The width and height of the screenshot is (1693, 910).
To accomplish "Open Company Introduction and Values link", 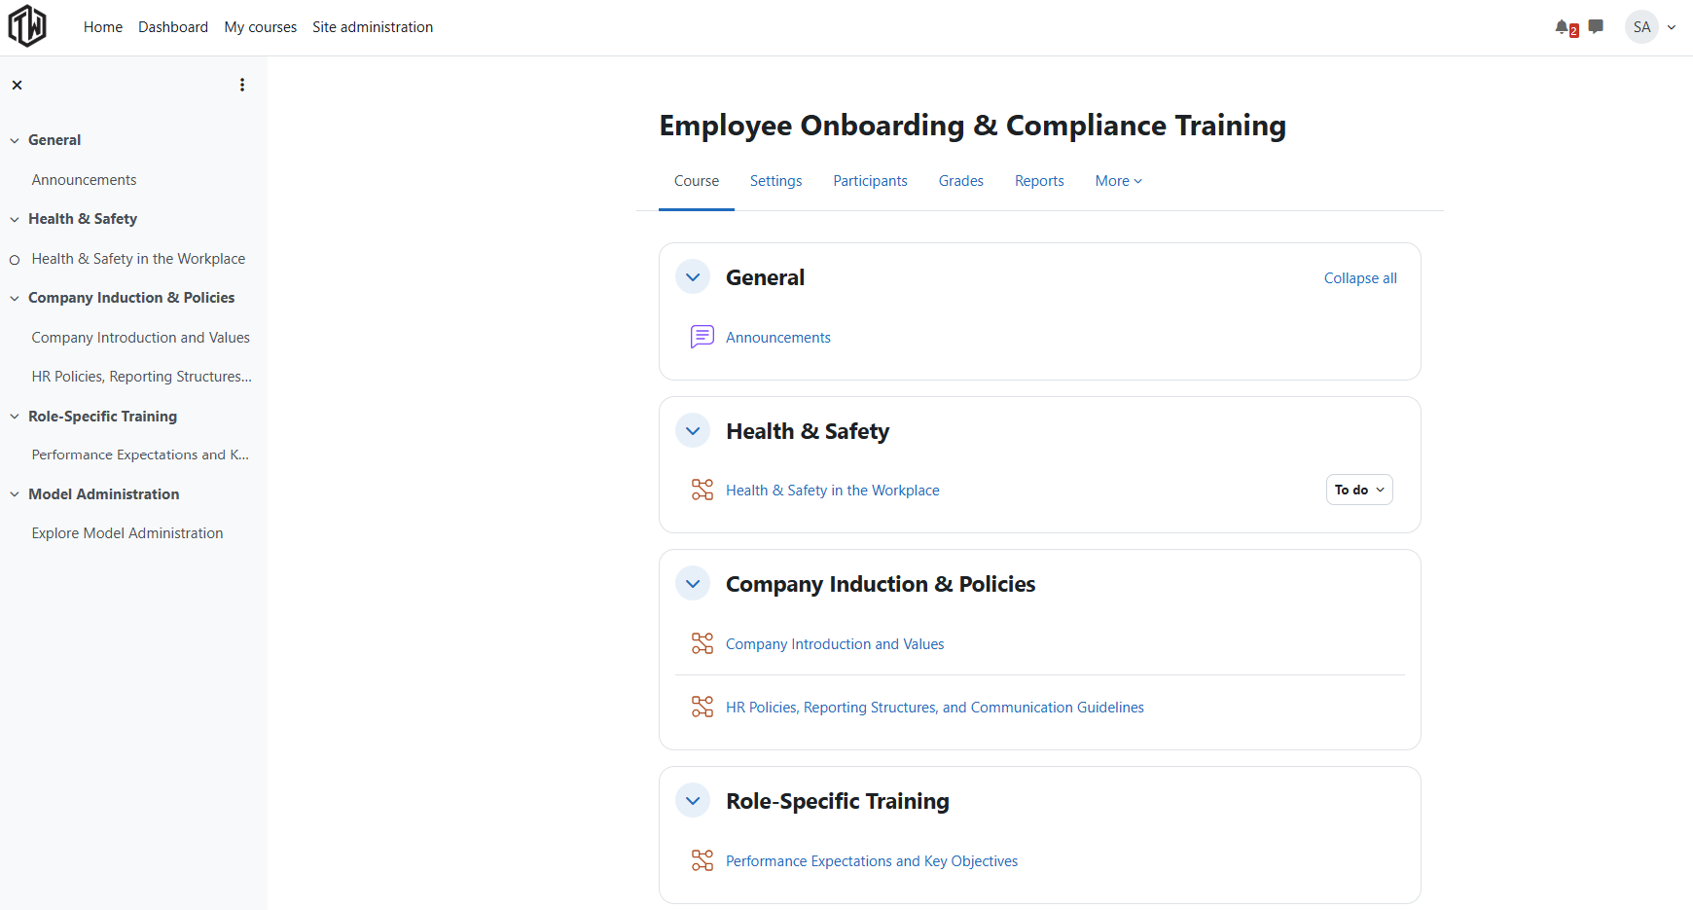I will click(834, 644).
